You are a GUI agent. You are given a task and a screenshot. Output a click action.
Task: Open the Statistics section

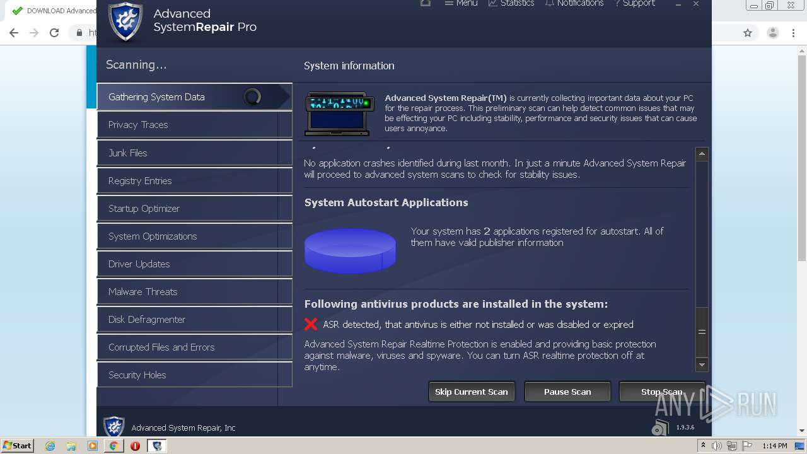[511, 3]
